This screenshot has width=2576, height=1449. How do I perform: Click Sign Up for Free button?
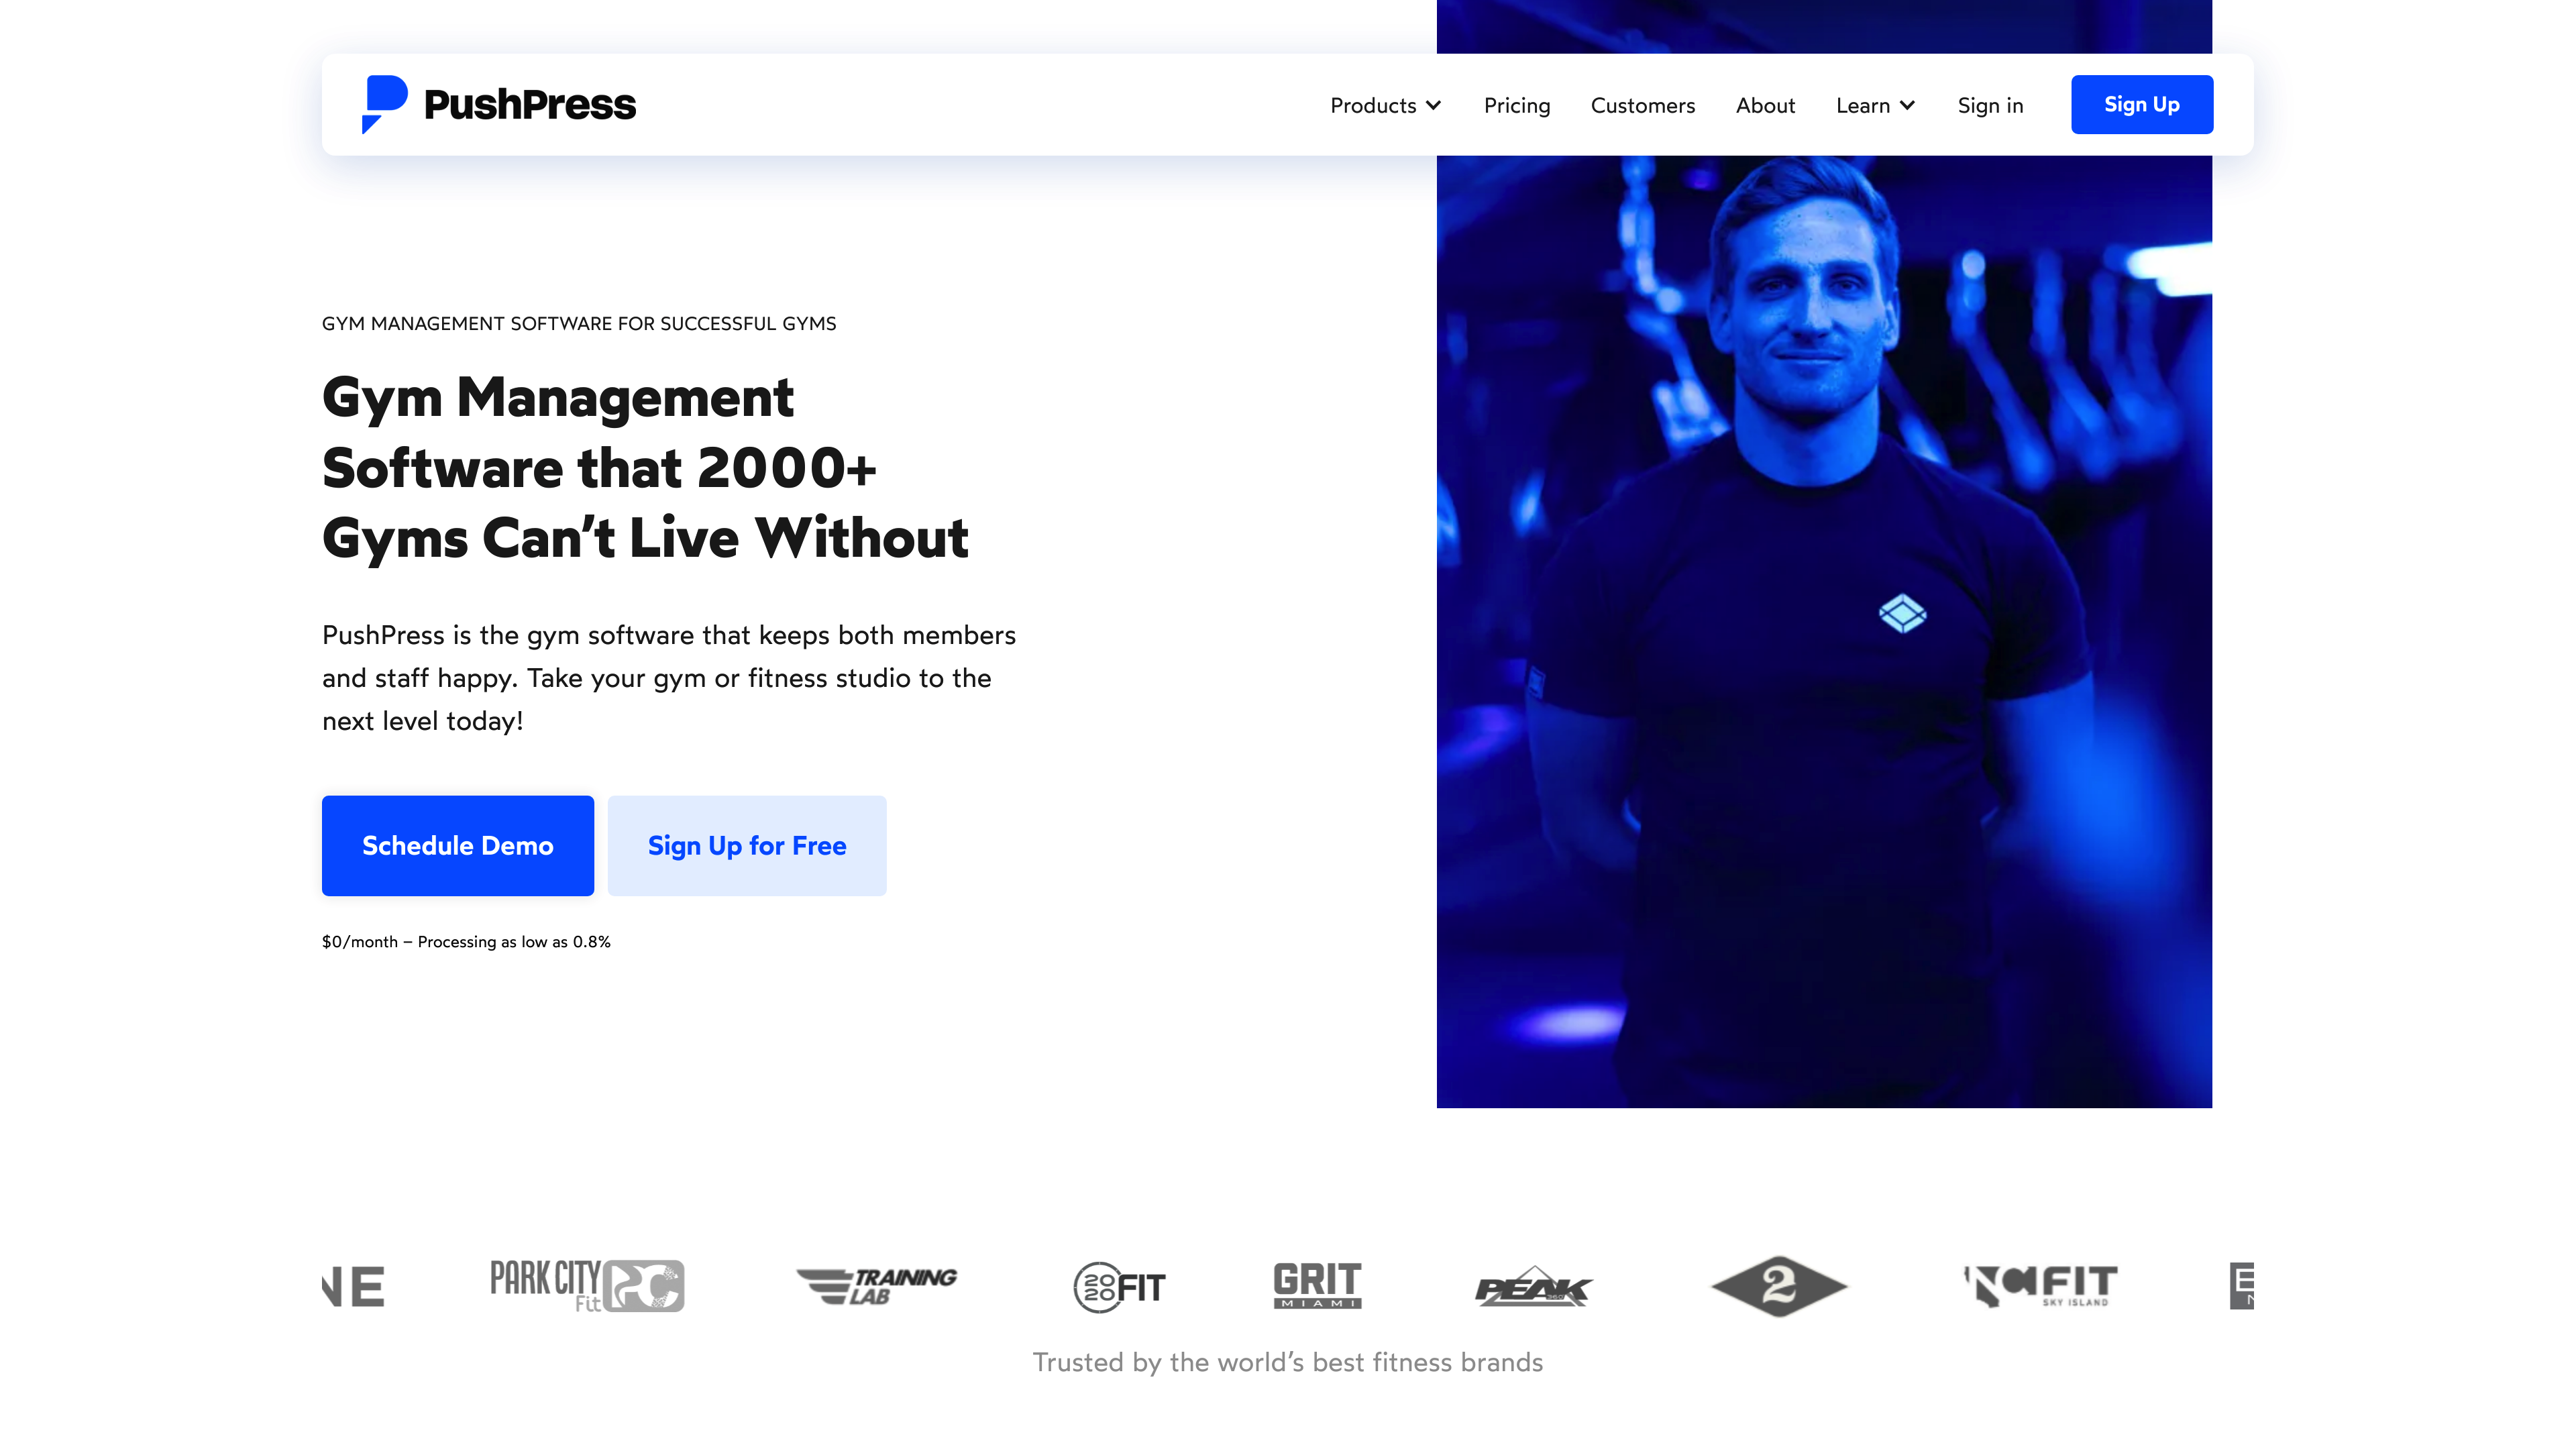[x=747, y=845]
